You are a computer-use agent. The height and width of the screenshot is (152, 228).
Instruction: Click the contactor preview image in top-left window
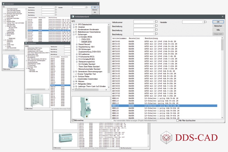(13, 61)
